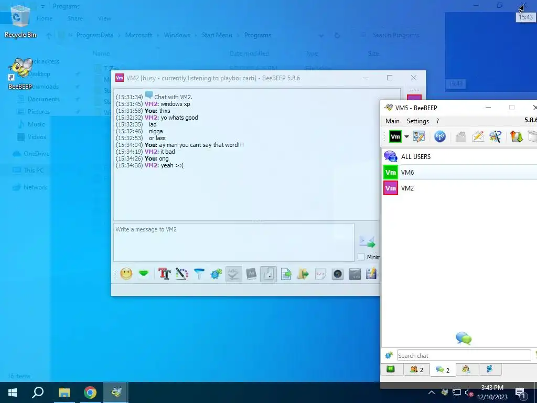This screenshot has height=403, width=537.
Task: Click the camera screenshot icon
Action: click(x=337, y=274)
